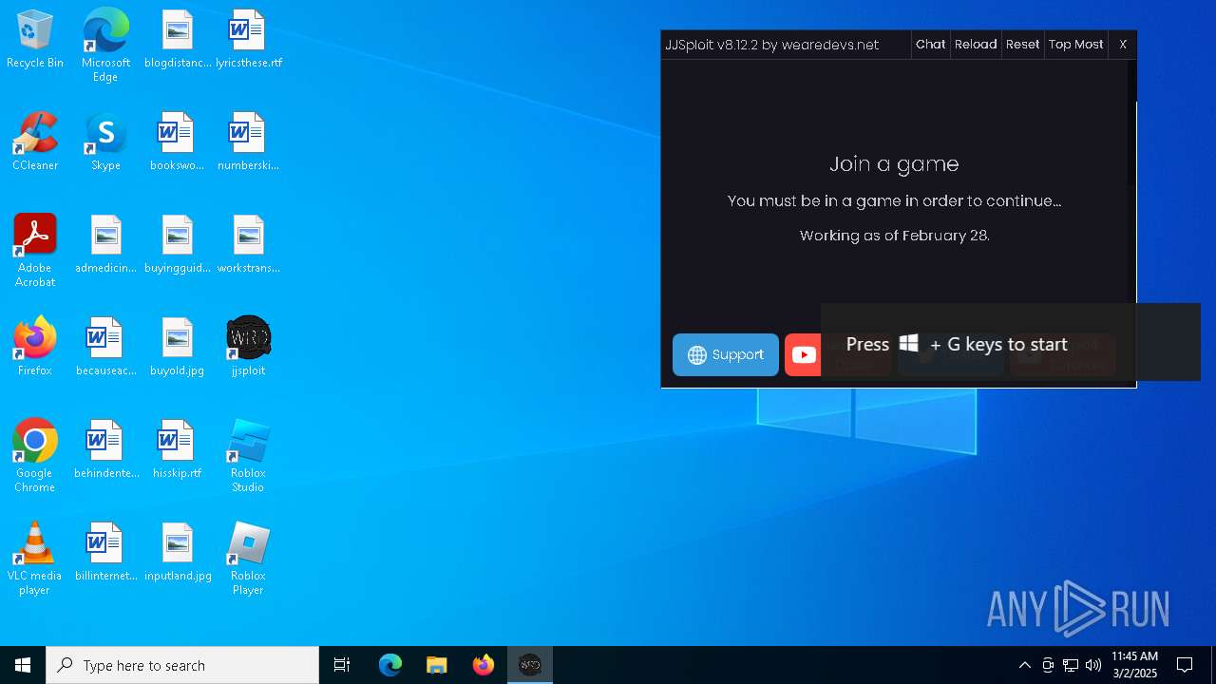The width and height of the screenshot is (1216, 684).
Task: Select the VLC media player shortcut
Action: pyautogui.click(x=35, y=559)
